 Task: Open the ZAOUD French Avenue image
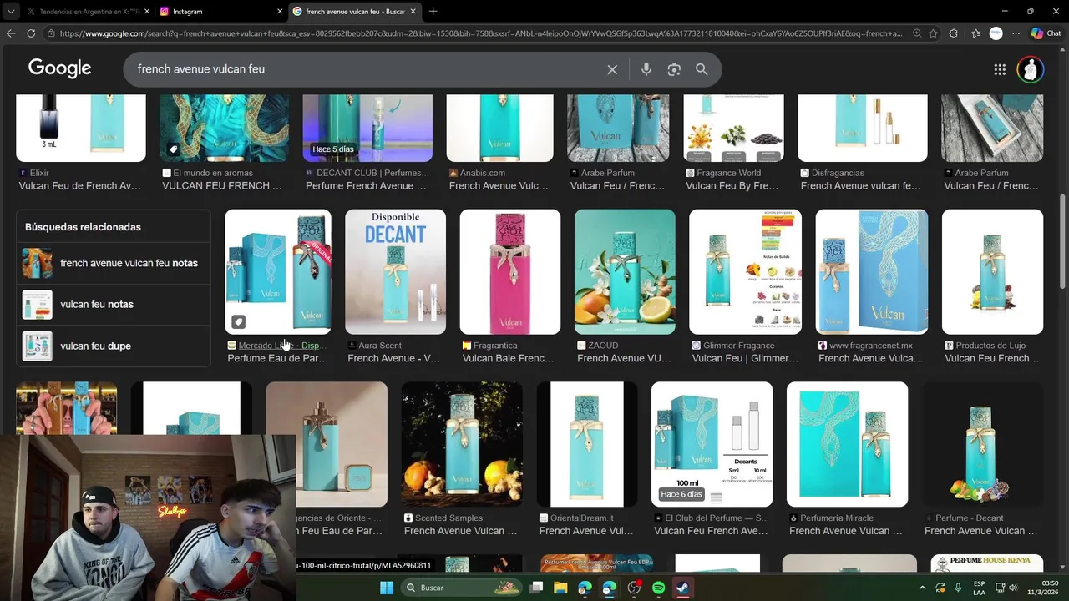[x=625, y=271]
